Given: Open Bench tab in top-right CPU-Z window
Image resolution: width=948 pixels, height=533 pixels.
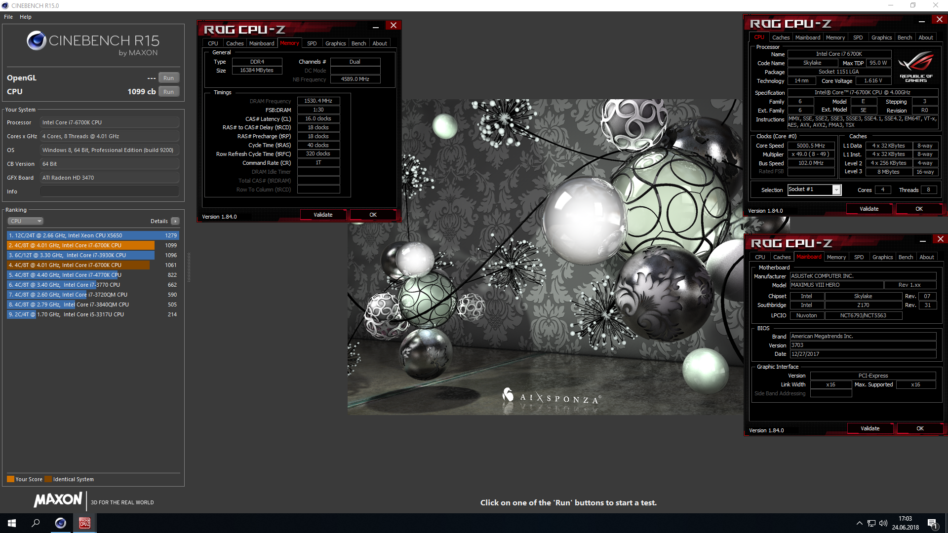Looking at the screenshot, I should pyautogui.click(x=905, y=38).
